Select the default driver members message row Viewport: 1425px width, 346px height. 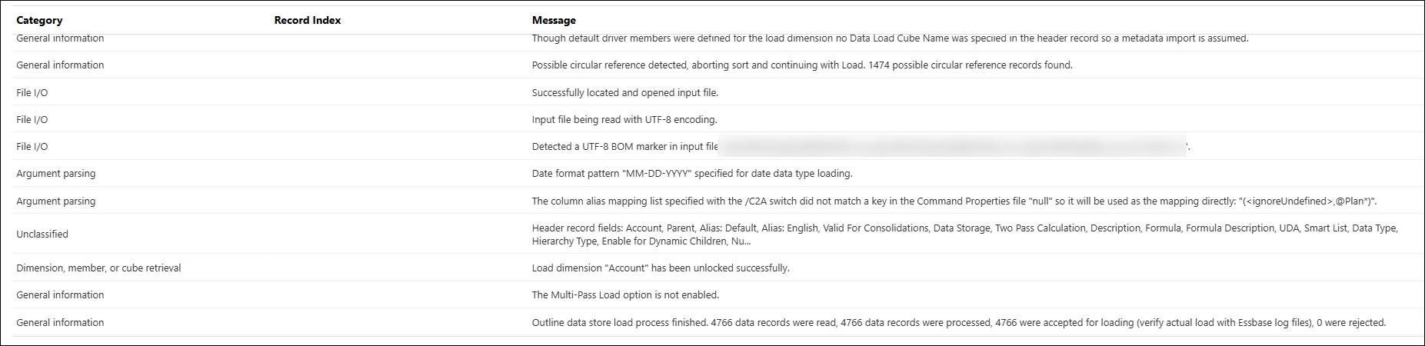(712, 38)
